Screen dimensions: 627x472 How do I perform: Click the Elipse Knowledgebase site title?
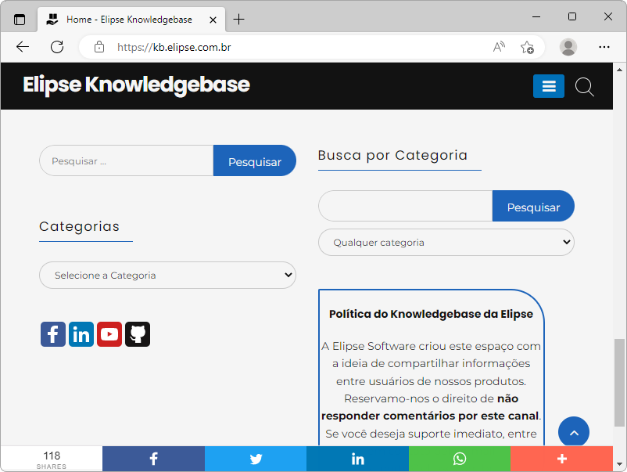pyautogui.click(x=136, y=85)
